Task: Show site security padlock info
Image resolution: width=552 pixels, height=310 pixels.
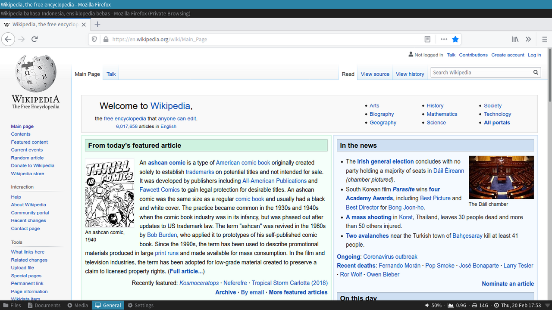Action: (x=106, y=39)
